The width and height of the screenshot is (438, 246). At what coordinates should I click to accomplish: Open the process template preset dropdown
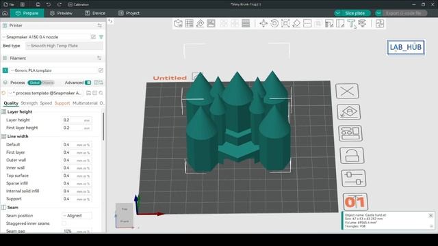tap(46, 93)
